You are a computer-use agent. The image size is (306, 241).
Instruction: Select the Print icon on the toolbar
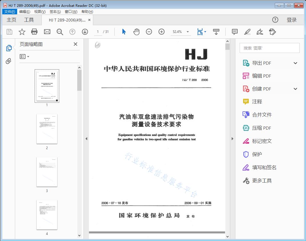click(34, 32)
